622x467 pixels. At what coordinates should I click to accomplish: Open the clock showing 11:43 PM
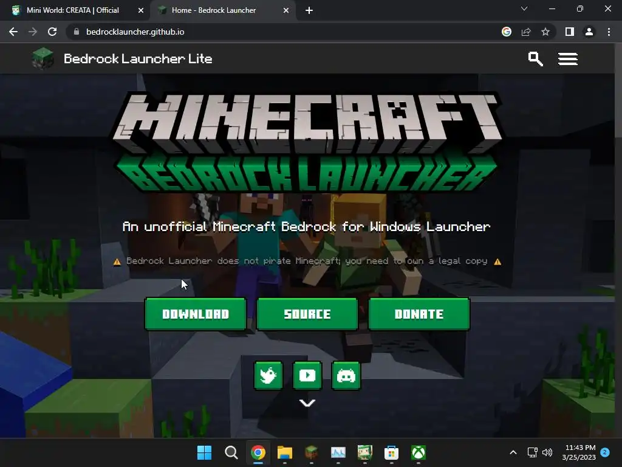point(579,452)
